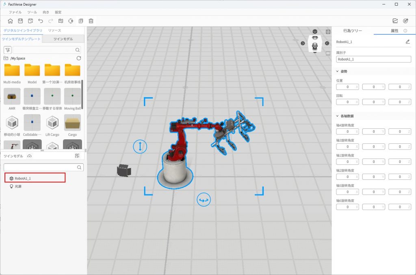Image resolution: width=416 pixels, height=275 pixels.
Task: Click the vertical move handle near the robot
Action: [x=140, y=147]
